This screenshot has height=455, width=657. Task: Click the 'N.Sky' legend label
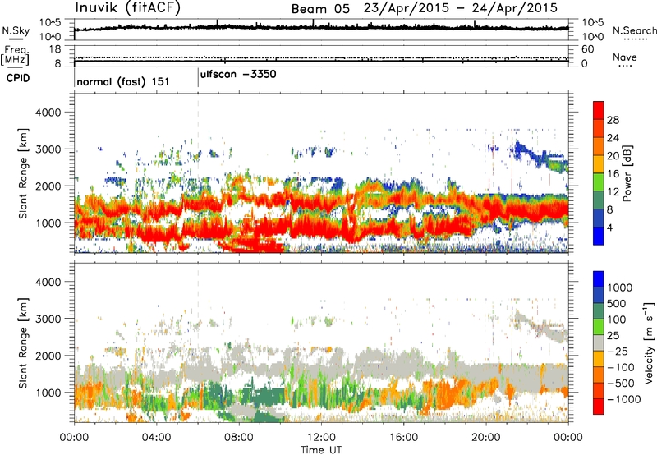pyautogui.click(x=16, y=30)
